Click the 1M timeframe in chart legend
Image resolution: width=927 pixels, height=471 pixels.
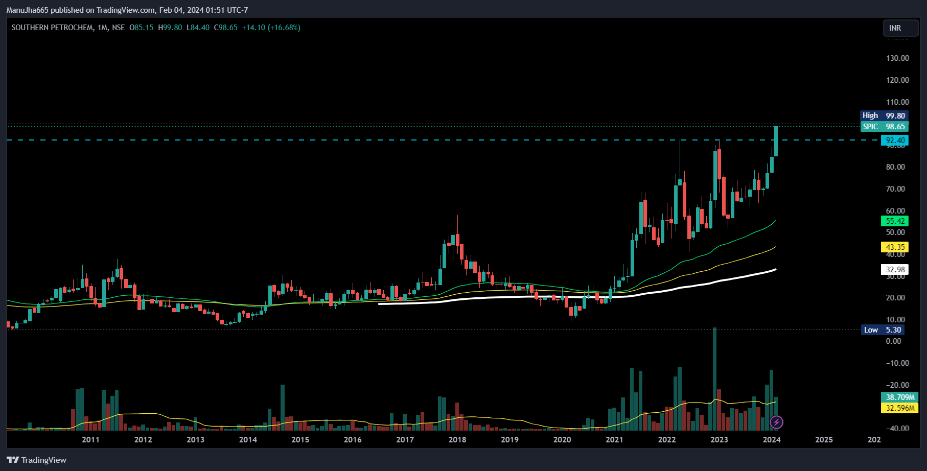coord(103,28)
